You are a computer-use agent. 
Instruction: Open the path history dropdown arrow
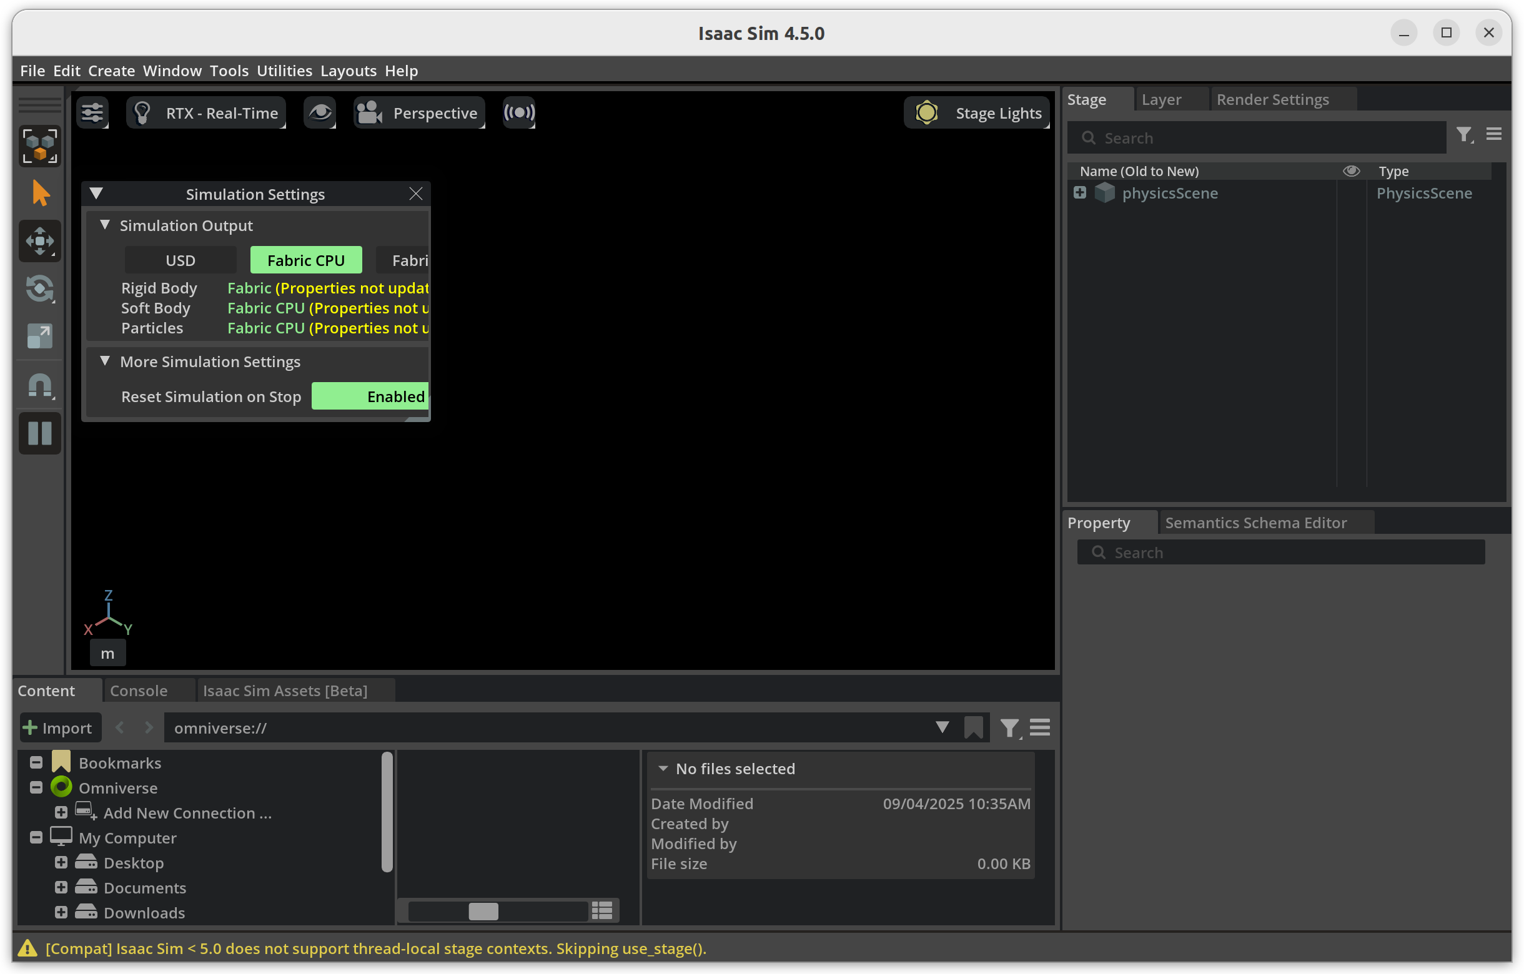pyautogui.click(x=943, y=727)
